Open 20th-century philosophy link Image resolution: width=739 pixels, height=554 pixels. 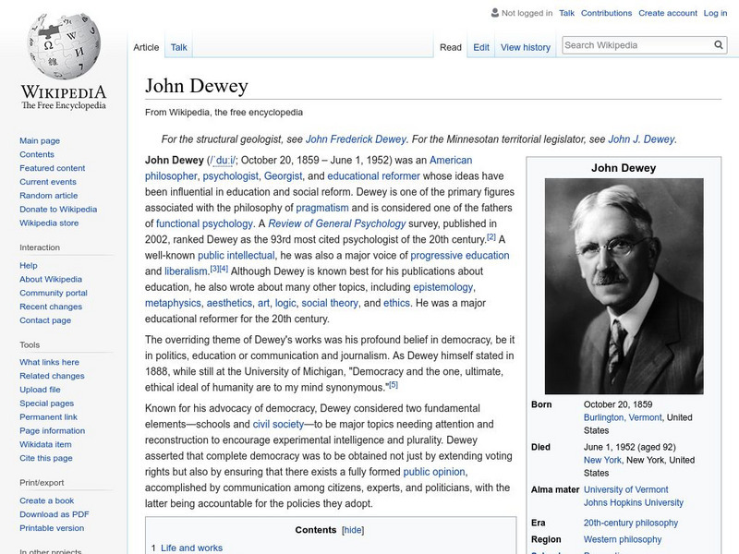pyautogui.click(x=631, y=523)
